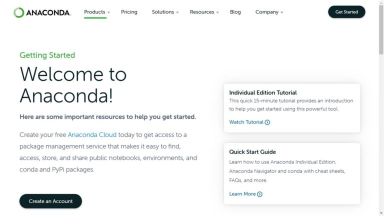This screenshot has width=384, height=216.
Task: Open the Learn More link text
Action: [x=242, y=194]
